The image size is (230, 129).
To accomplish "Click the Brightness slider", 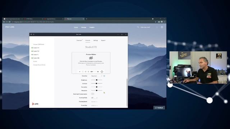I will click(97, 80).
